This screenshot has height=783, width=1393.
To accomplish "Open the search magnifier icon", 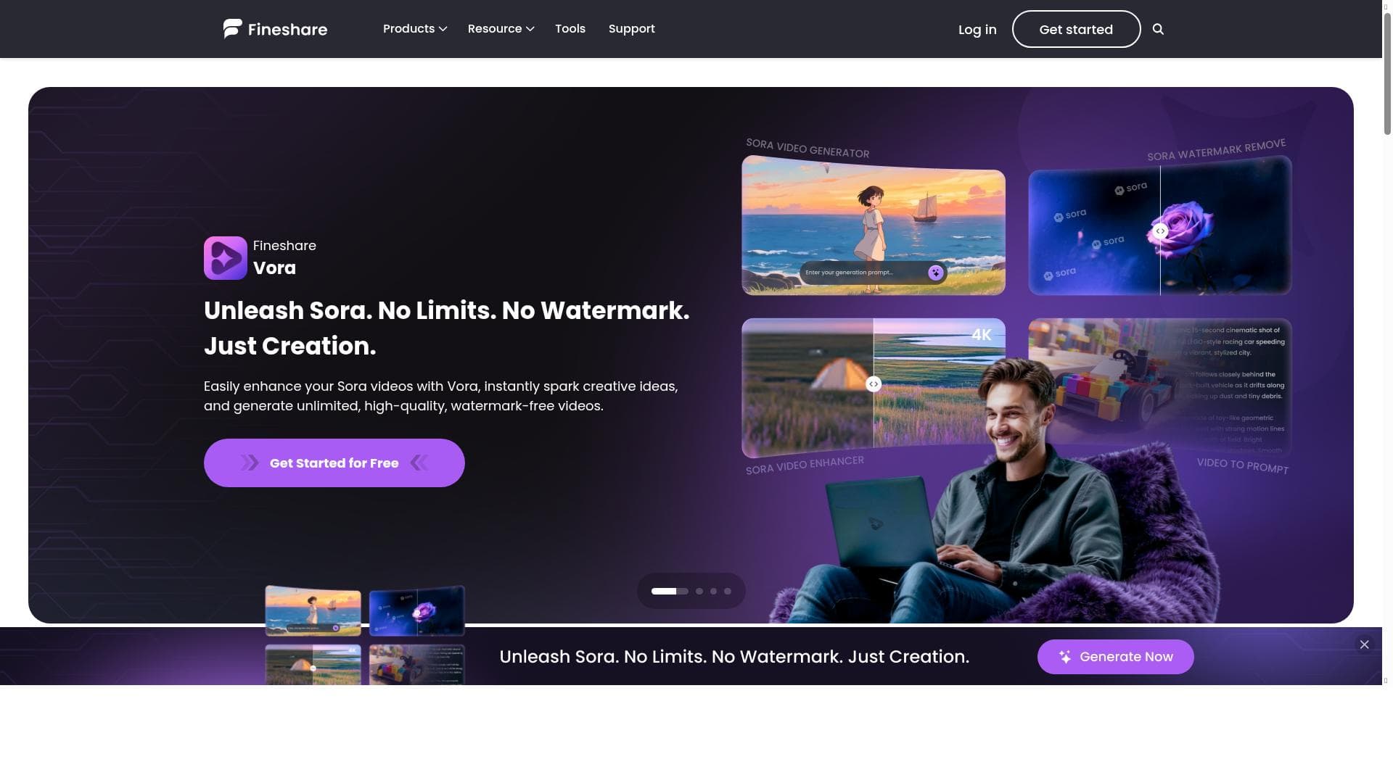I will pyautogui.click(x=1158, y=29).
